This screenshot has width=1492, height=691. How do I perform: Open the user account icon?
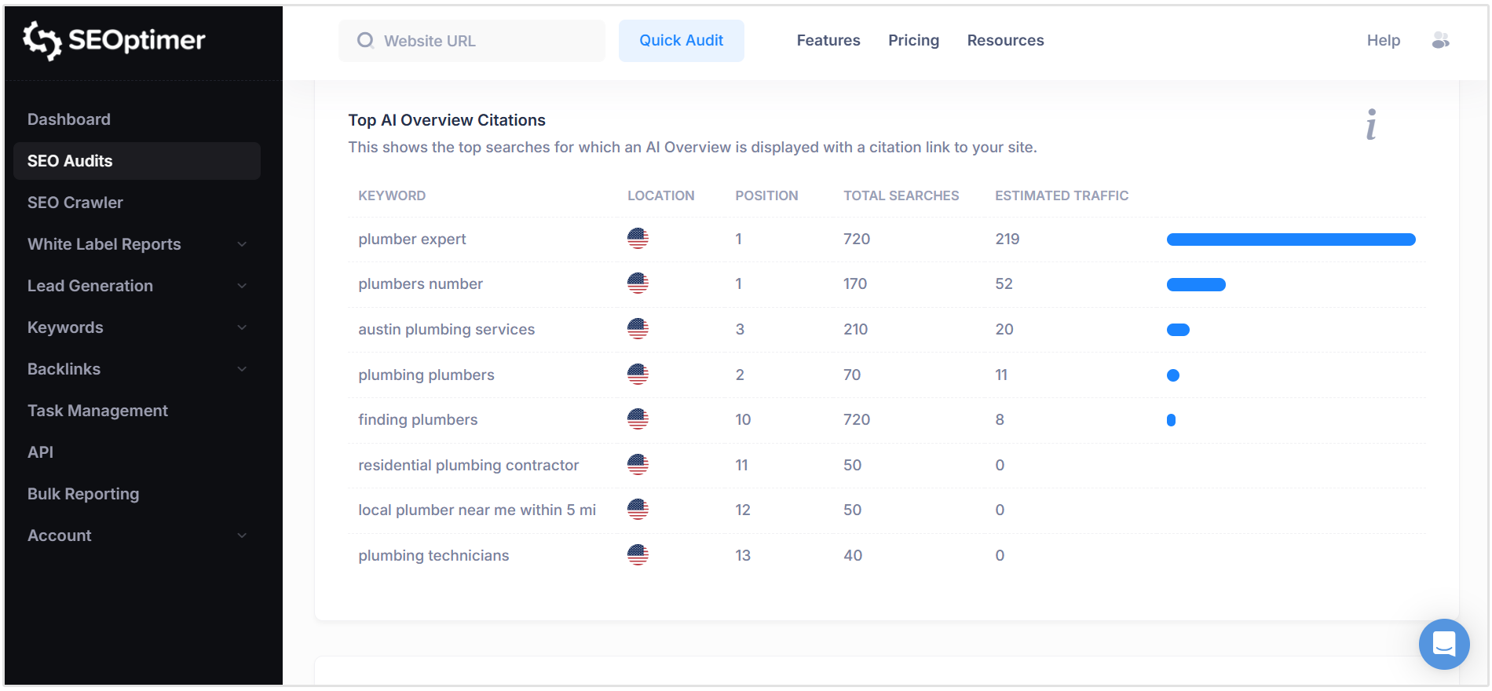pyautogui.click(x=1440, y=40)
